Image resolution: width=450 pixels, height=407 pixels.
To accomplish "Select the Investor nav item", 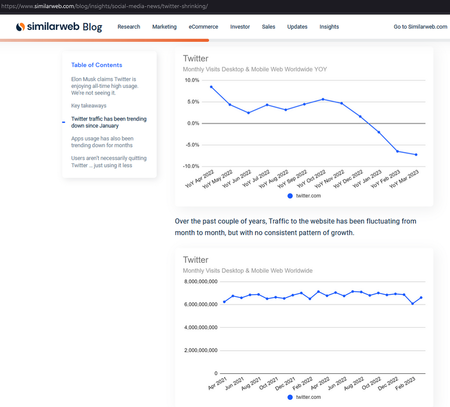I will [x=240, y=27].
